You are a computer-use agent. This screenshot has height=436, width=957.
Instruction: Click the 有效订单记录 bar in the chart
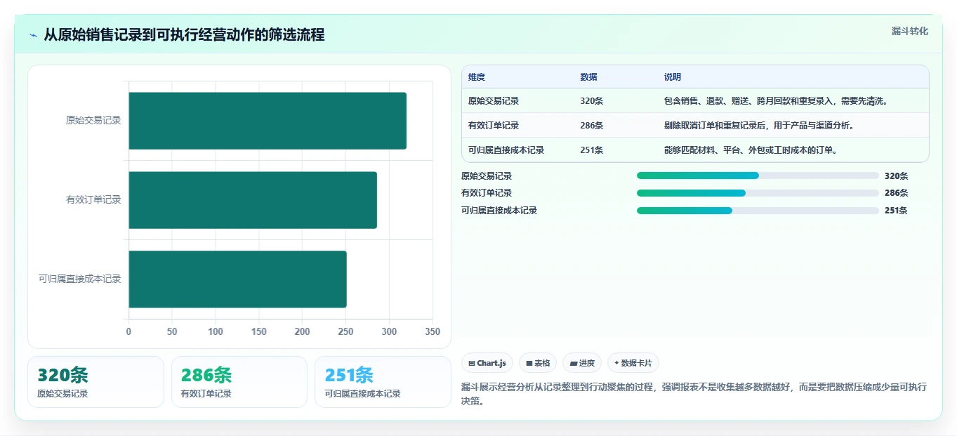(x=253, y=200)
